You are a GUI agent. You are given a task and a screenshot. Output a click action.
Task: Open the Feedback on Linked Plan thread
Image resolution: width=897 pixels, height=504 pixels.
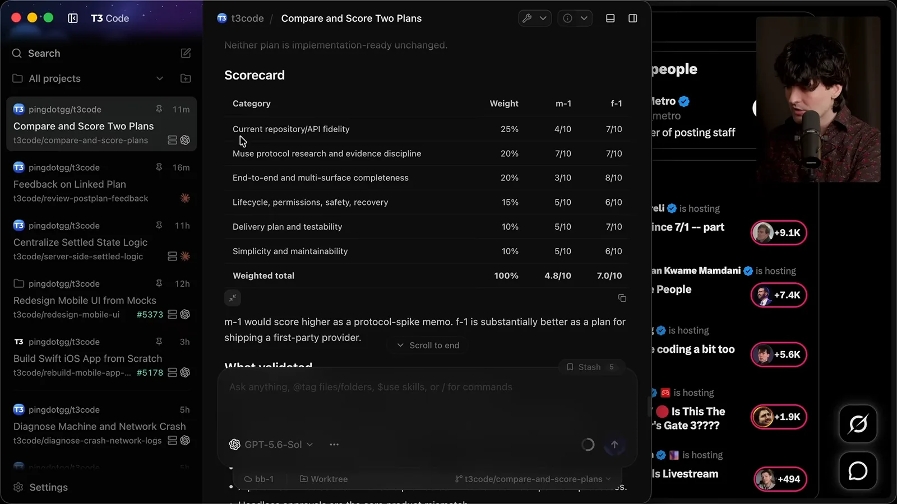(x=101, y=183)
